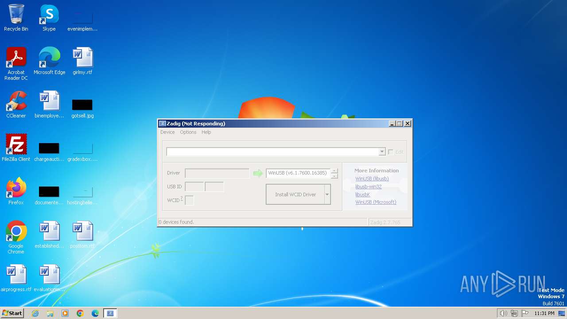
Task: Launch Google Chrome desktop shortcut
Action: [16, 237]
